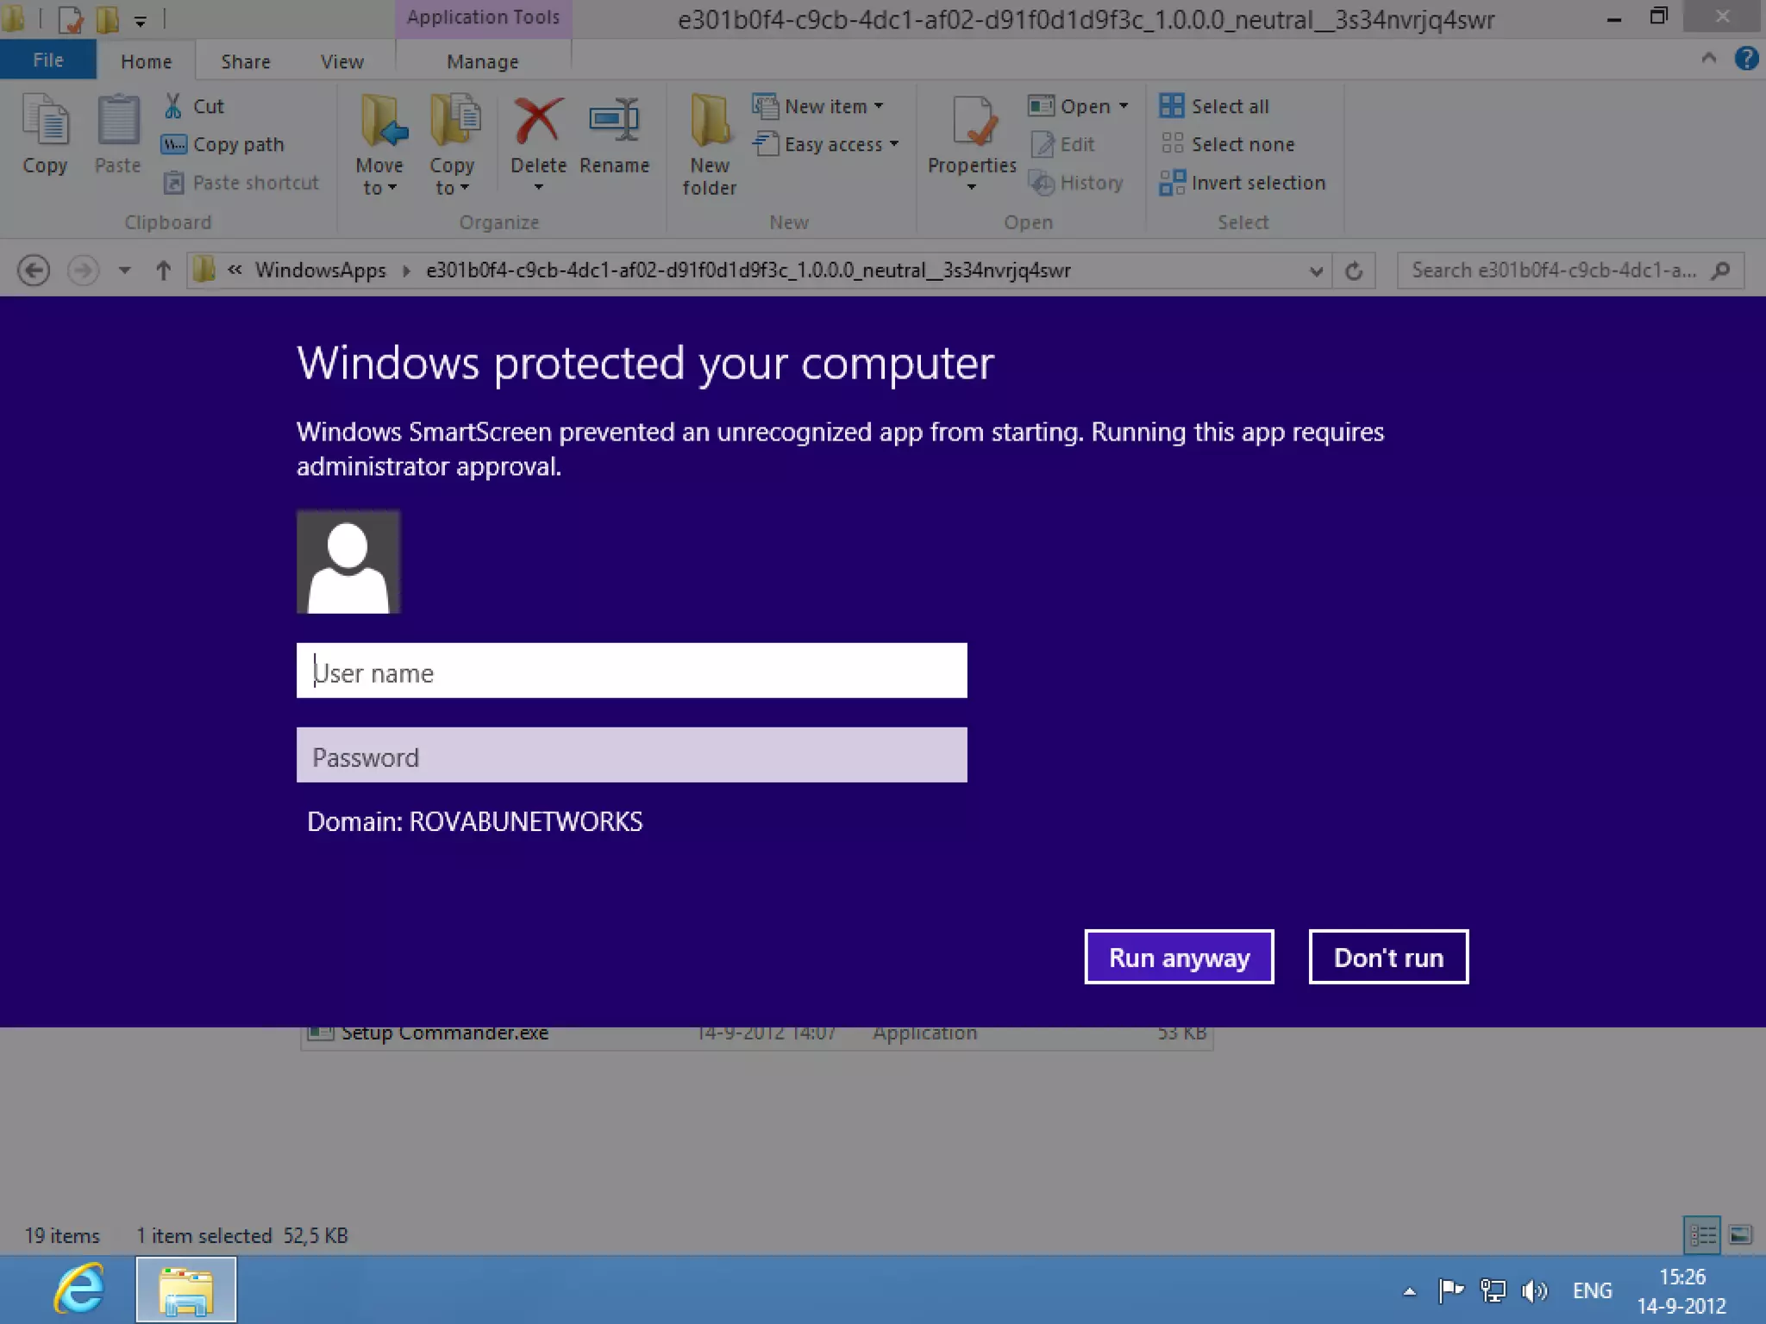Refresh the folder view
This screenshot has height=1324, width=1766.
click(x=1354, y=271)
